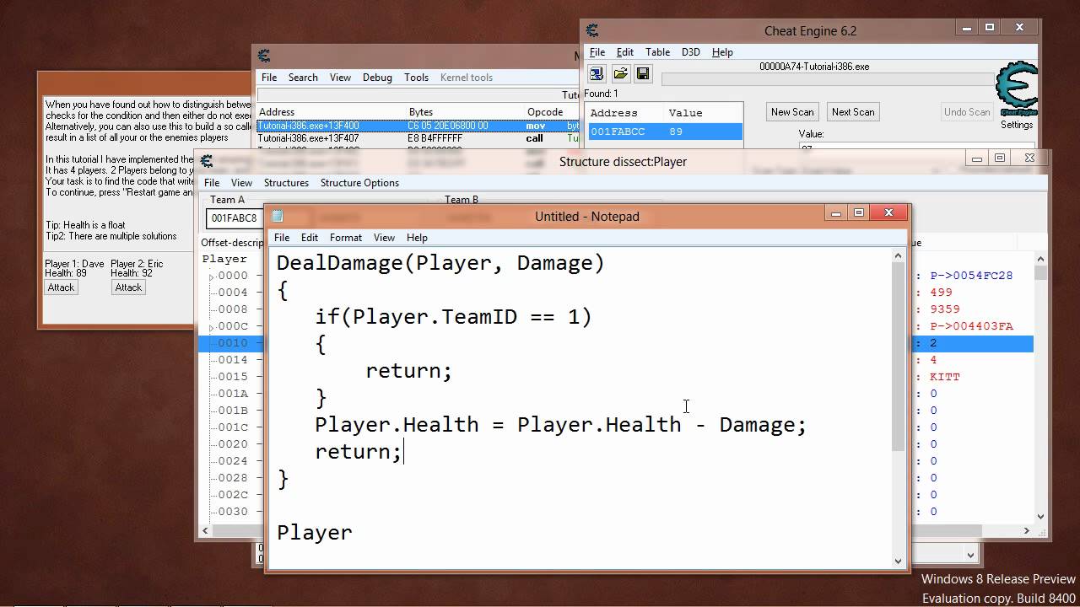Open Memory Viewer Tools menu

point(416,78)
